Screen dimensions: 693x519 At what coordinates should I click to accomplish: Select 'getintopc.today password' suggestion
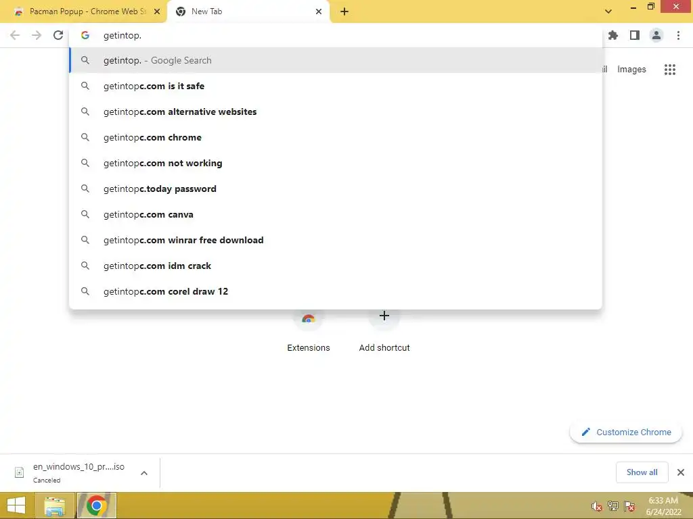(x=336, y=189)
